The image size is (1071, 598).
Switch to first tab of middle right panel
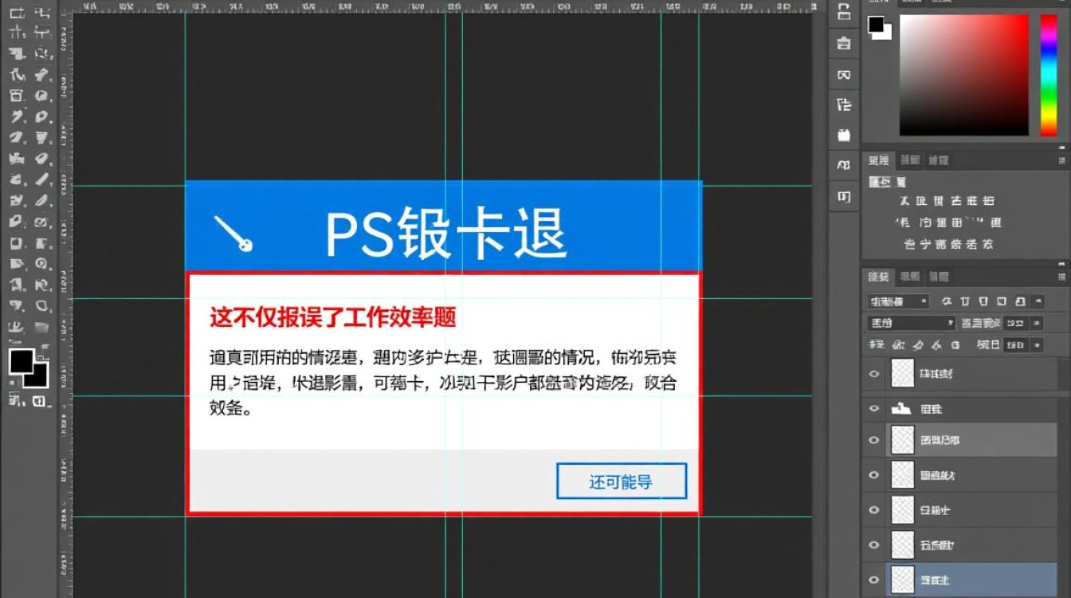pos(879,159)
